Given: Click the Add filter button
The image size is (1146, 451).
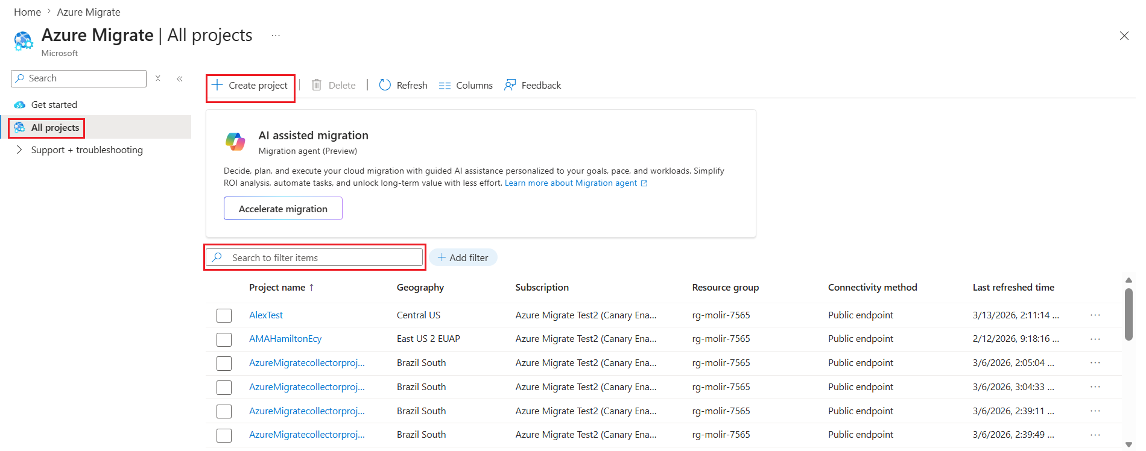Looking at the screenshot, I should 463,257.
